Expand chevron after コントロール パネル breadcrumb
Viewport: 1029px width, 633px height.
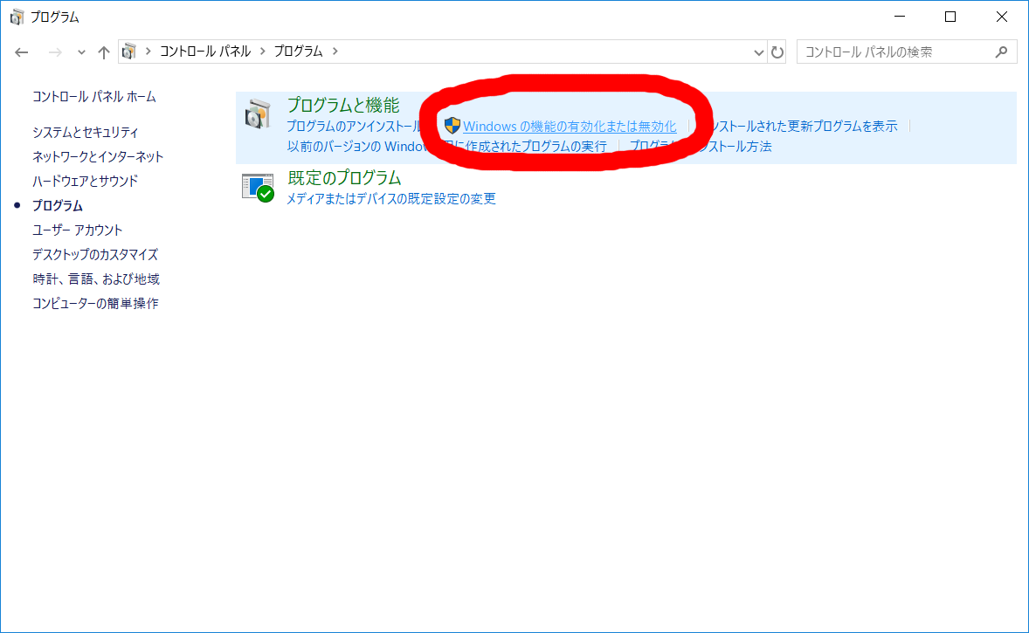[x=262, y=52]
